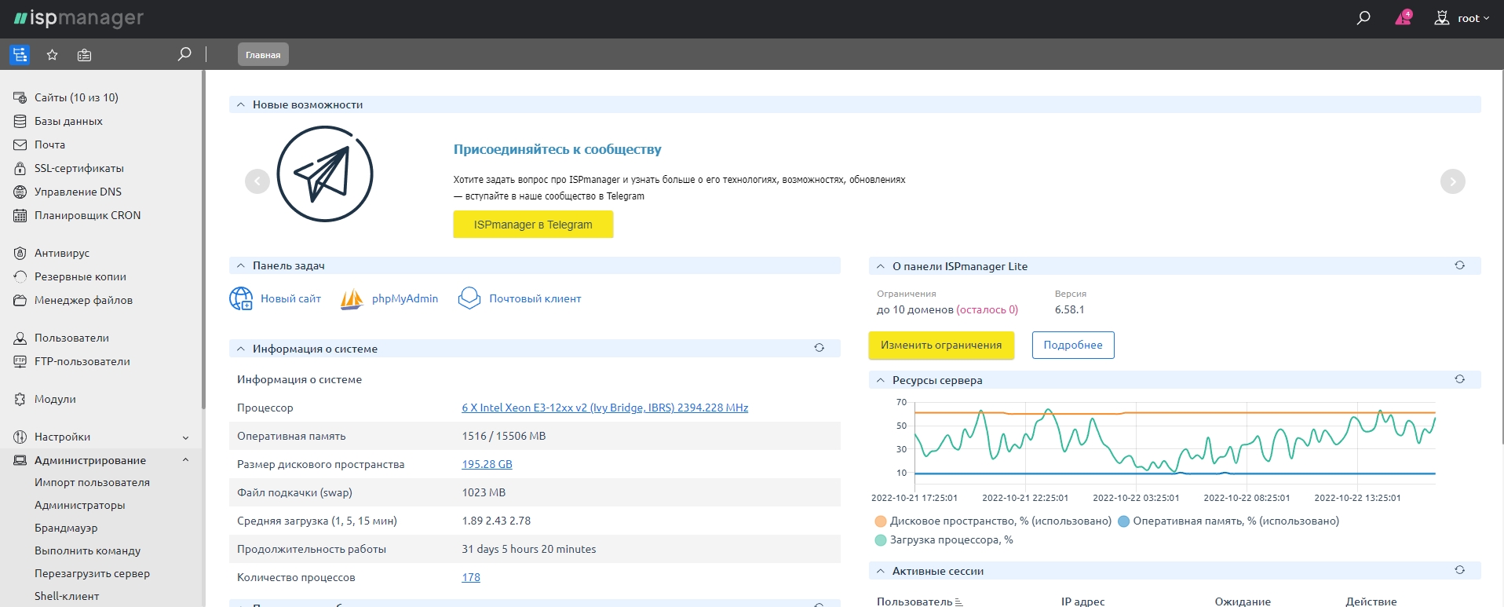The width and height of the screenshot is (1504, 607).
Task: Open the root user dropdown
Action: [1462, 18]
